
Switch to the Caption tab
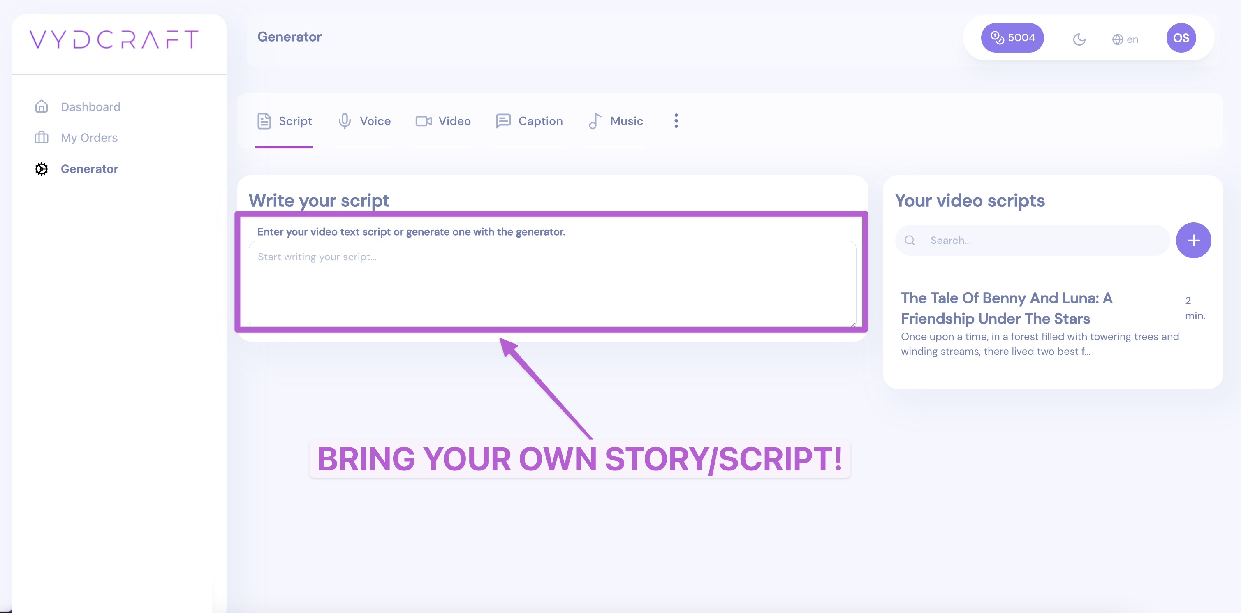(540, 121)
